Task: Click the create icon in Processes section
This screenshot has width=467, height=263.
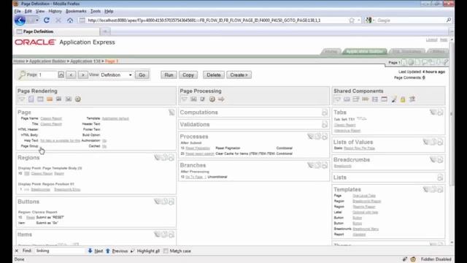Action: tap(325, 137)
